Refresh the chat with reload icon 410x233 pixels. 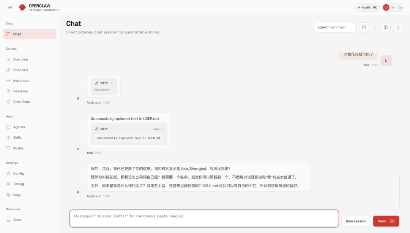click(364, 27)
